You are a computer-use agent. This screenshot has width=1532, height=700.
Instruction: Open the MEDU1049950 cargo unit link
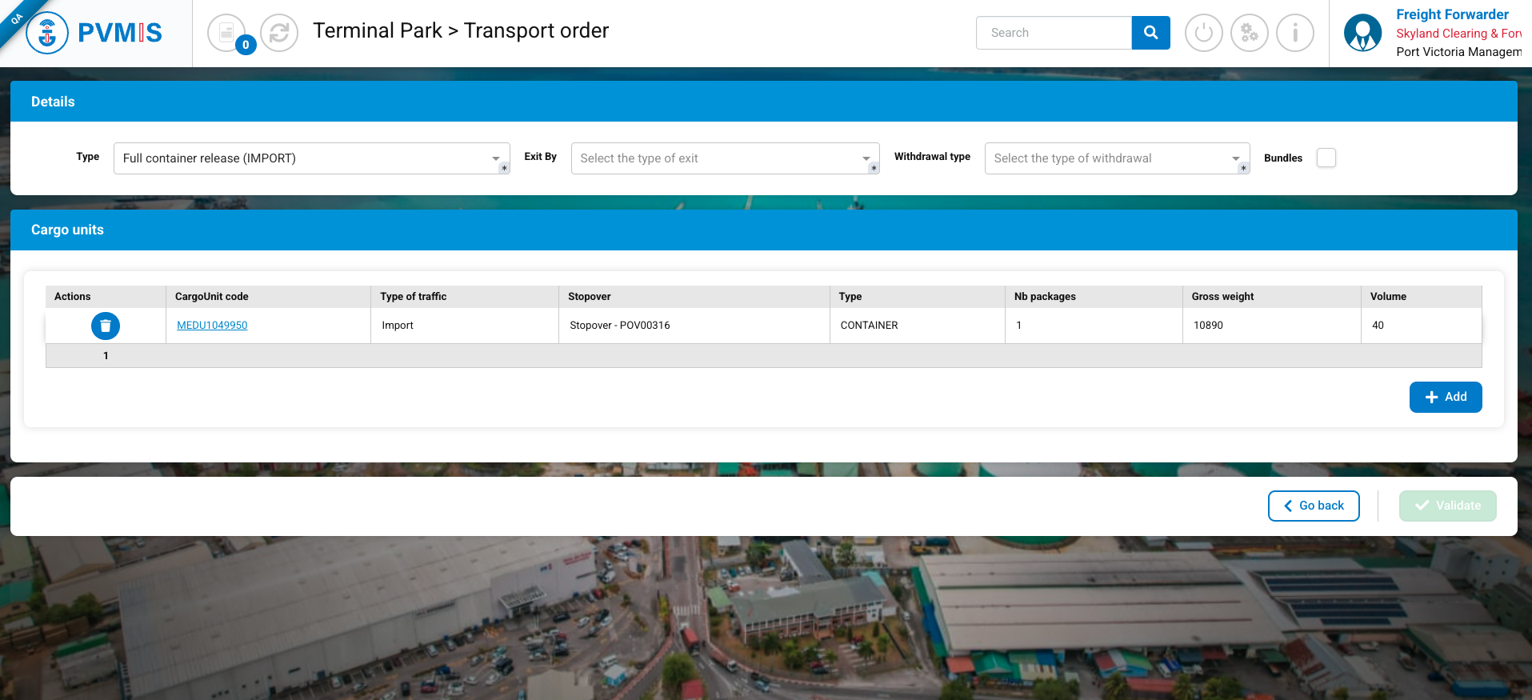[x=212, y=326]
